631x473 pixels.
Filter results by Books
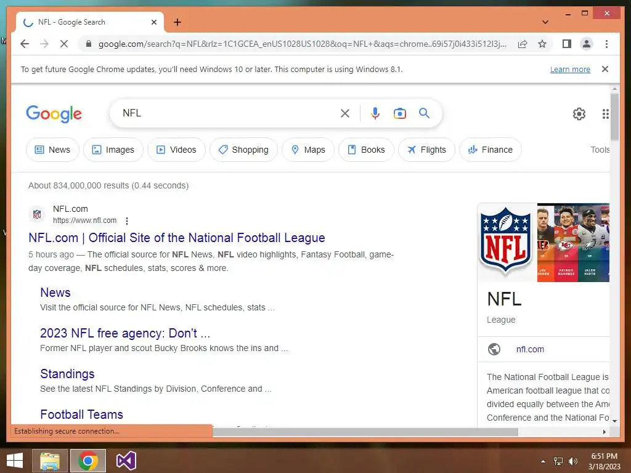pos(366,150)
